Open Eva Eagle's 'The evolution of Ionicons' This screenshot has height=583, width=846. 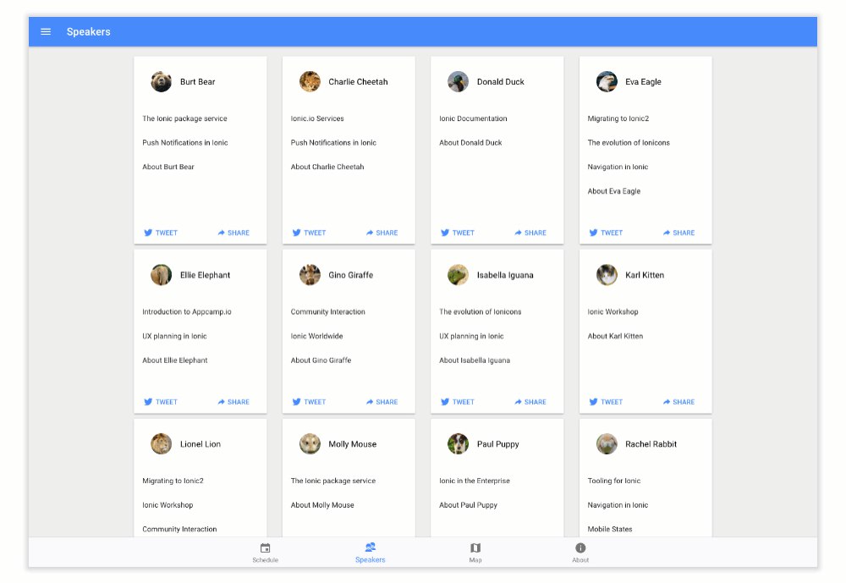[x=629, y=142]
